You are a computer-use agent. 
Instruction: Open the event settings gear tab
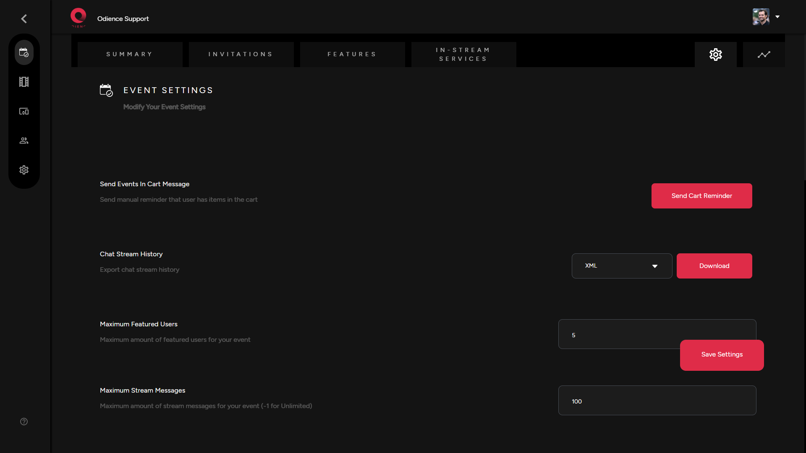tap(715, 55)
